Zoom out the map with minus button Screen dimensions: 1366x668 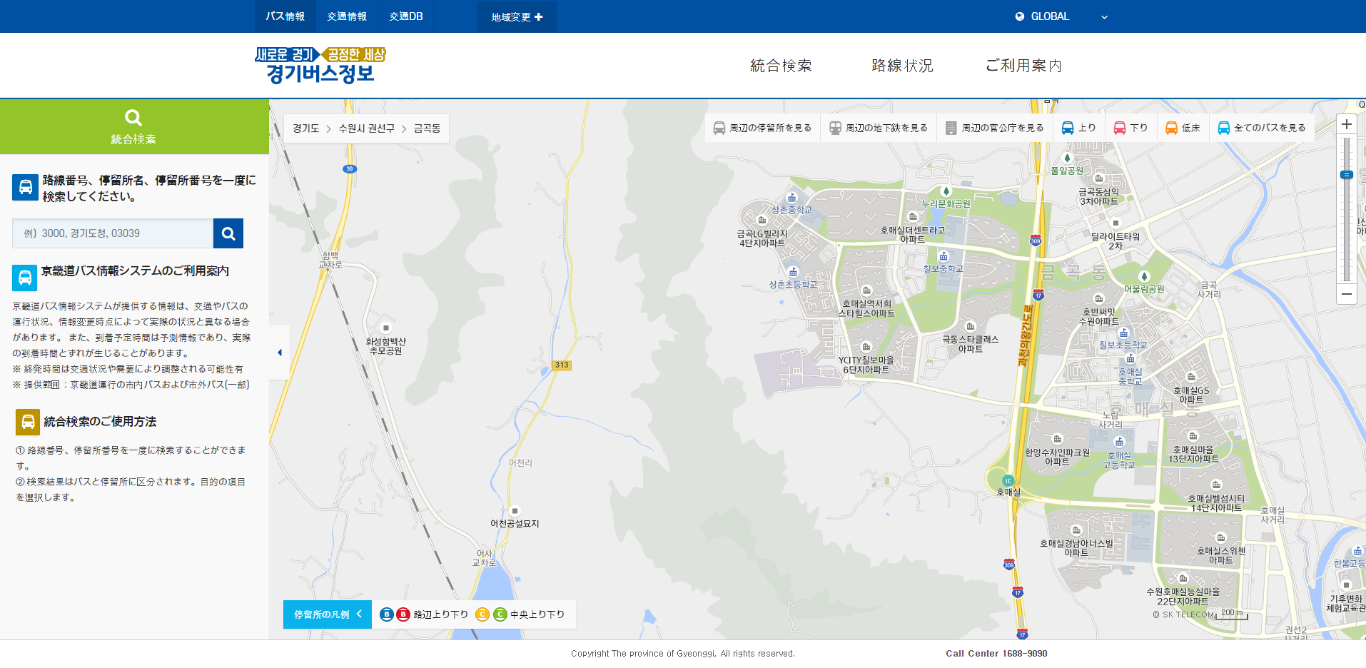click(x=1347, y=294)
